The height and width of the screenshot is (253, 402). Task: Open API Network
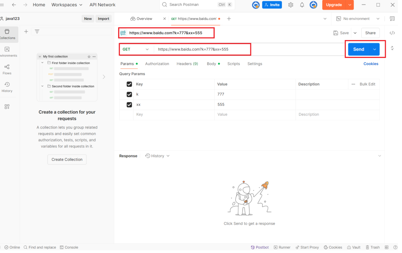[102, 5]
